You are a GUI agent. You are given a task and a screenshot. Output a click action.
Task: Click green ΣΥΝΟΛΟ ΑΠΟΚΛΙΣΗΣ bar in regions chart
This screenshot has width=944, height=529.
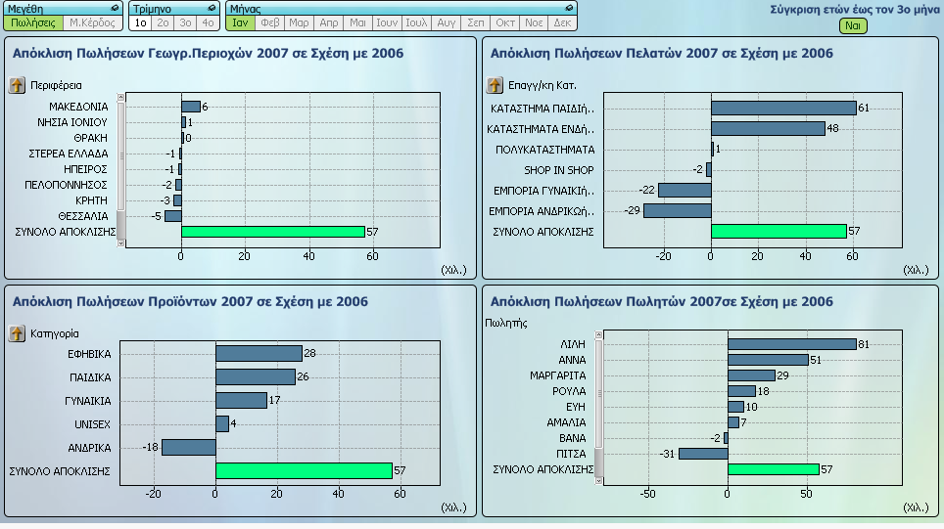(x=273, y=232)
